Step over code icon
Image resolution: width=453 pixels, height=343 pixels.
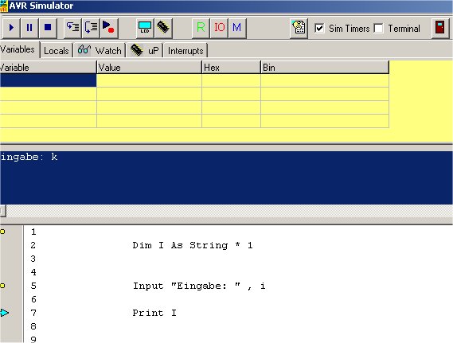(91, 28)
